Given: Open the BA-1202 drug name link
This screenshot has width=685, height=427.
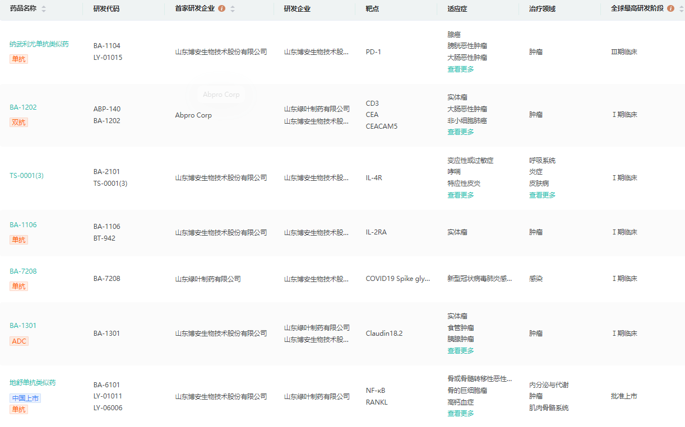Looking at the screenshot, I should coord(23,107).
